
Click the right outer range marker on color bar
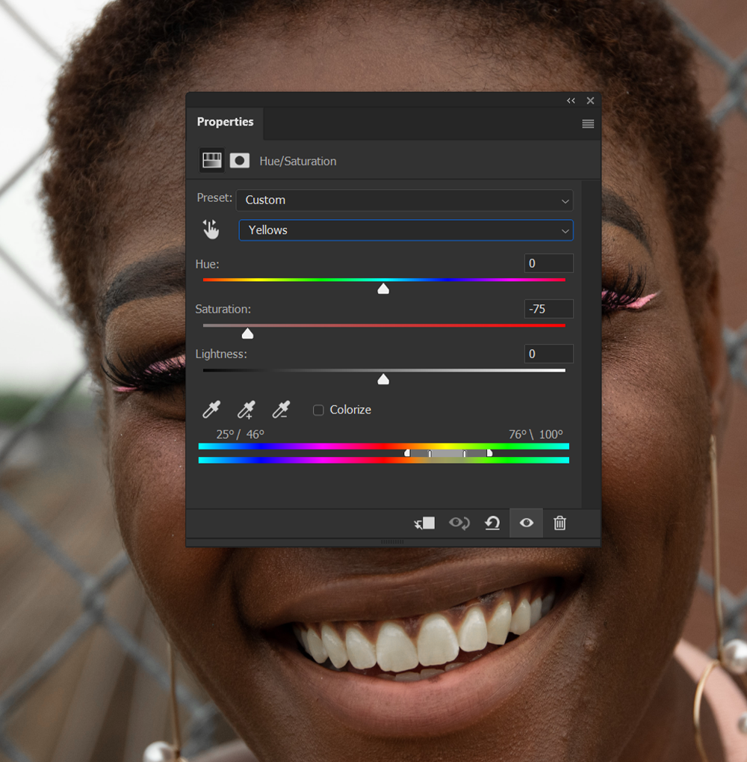point(490,453)
